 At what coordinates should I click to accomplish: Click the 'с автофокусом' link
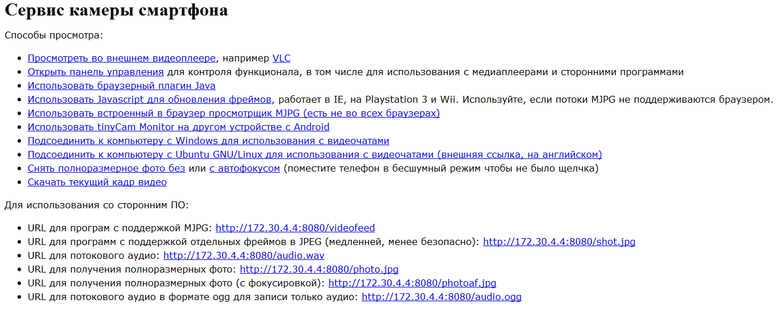pos(244,168)
